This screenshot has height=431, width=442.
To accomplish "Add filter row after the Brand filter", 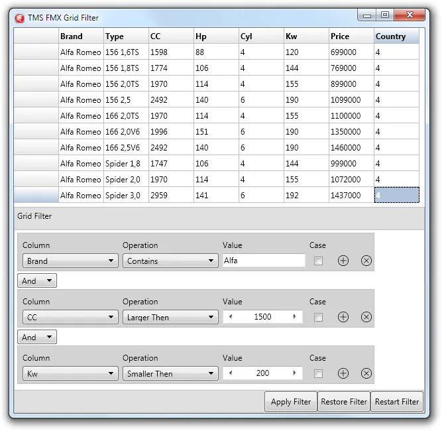I will click(343, 261).
